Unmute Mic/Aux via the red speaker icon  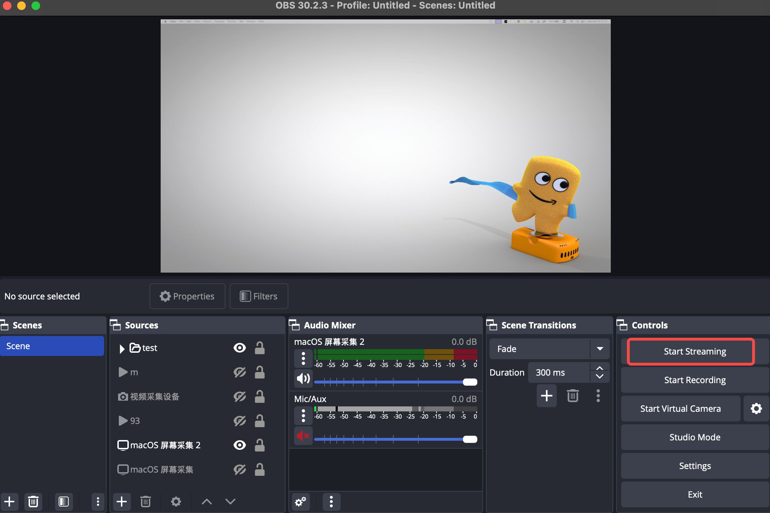tap(303, 436)
